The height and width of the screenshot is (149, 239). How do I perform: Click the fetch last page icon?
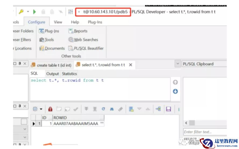(x=95, y=109)
